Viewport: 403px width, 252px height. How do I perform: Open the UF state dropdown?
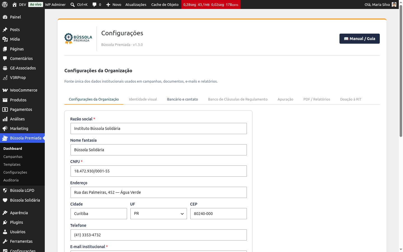click(x=159, y=214)
